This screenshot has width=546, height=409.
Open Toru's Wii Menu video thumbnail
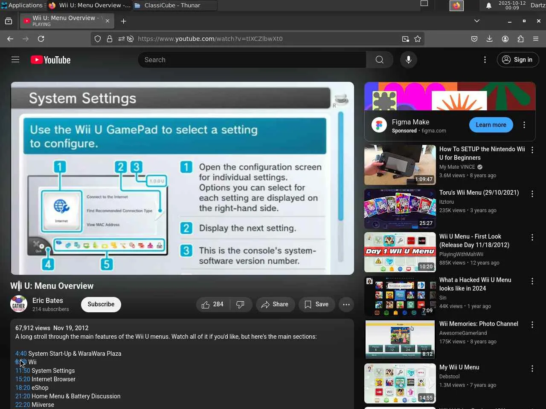pos(400,209)
